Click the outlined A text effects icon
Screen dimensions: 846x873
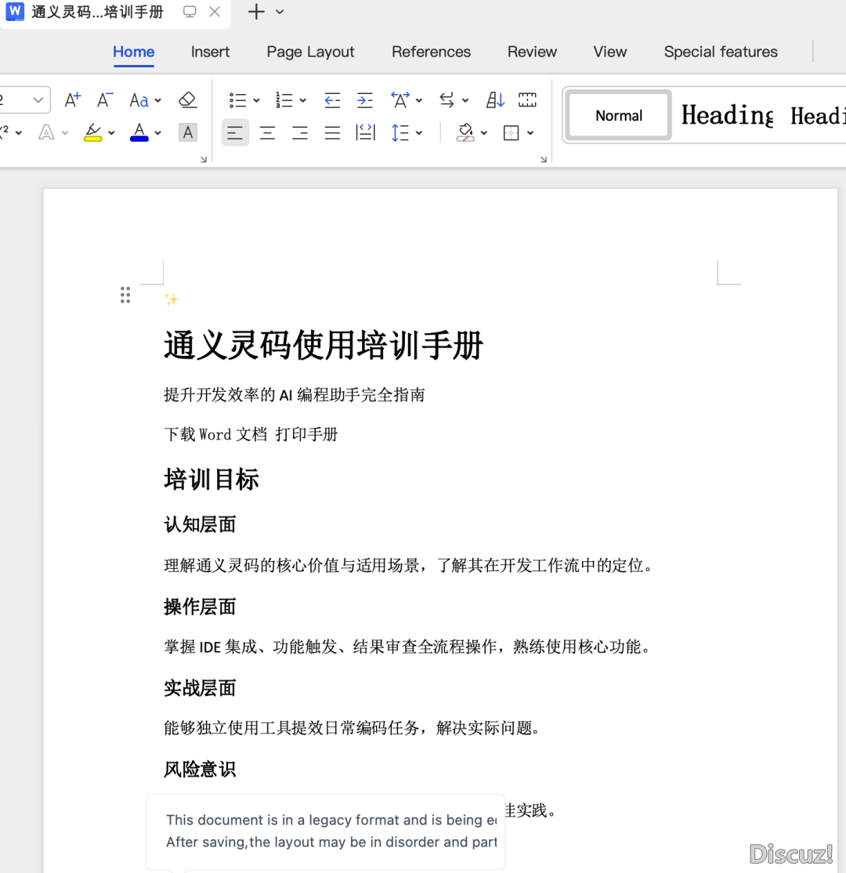click(46, 132)
